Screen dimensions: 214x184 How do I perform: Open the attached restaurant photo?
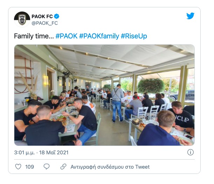pos(104,95)
